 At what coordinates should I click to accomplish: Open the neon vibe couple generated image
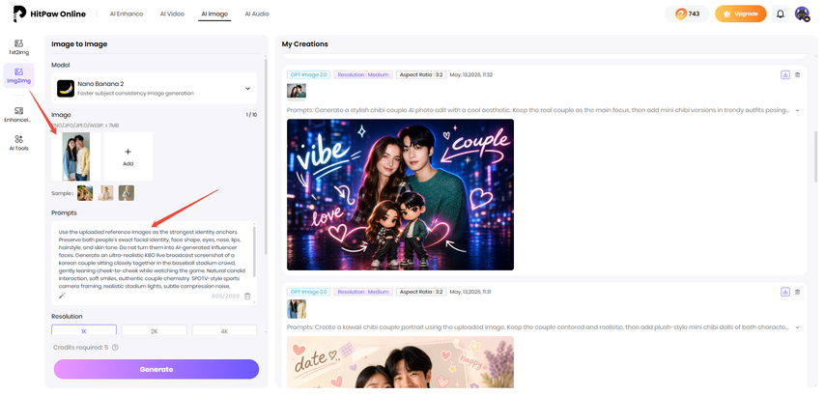[400, 195]
